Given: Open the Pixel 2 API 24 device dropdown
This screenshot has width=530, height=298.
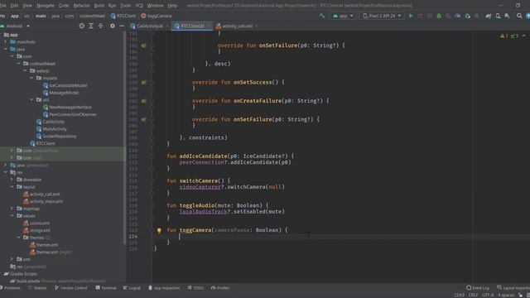Looking at the screenshot, I should click(382, 16).
